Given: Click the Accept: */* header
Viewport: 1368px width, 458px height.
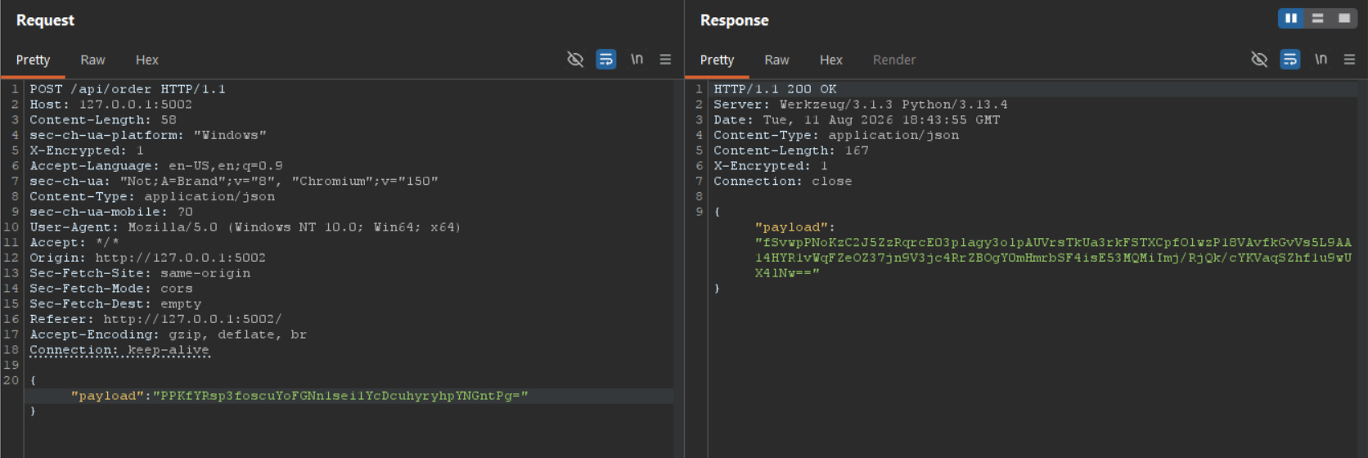Looking at the screenshot, I should [74, 243].
